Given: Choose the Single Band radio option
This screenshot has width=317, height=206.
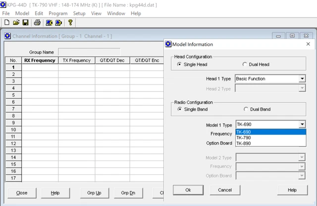Looking at the screenshot, I should [180, 109].
